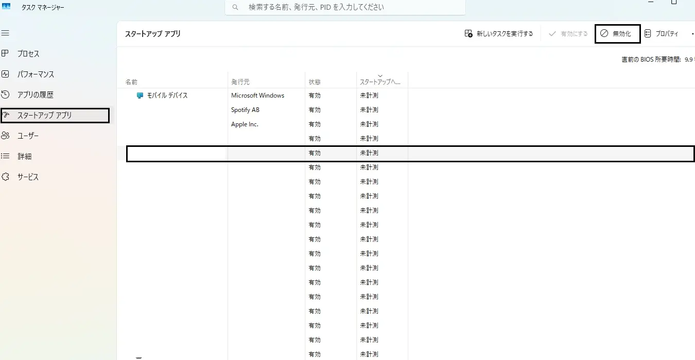Click 未計測 in the Apple Inc. row

click(369, 124)
